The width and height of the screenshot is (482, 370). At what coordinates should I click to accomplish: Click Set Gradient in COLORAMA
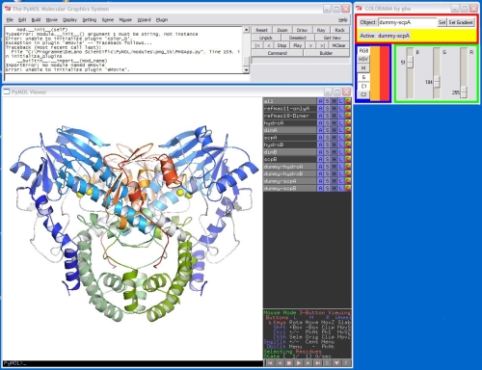[461, 22]
